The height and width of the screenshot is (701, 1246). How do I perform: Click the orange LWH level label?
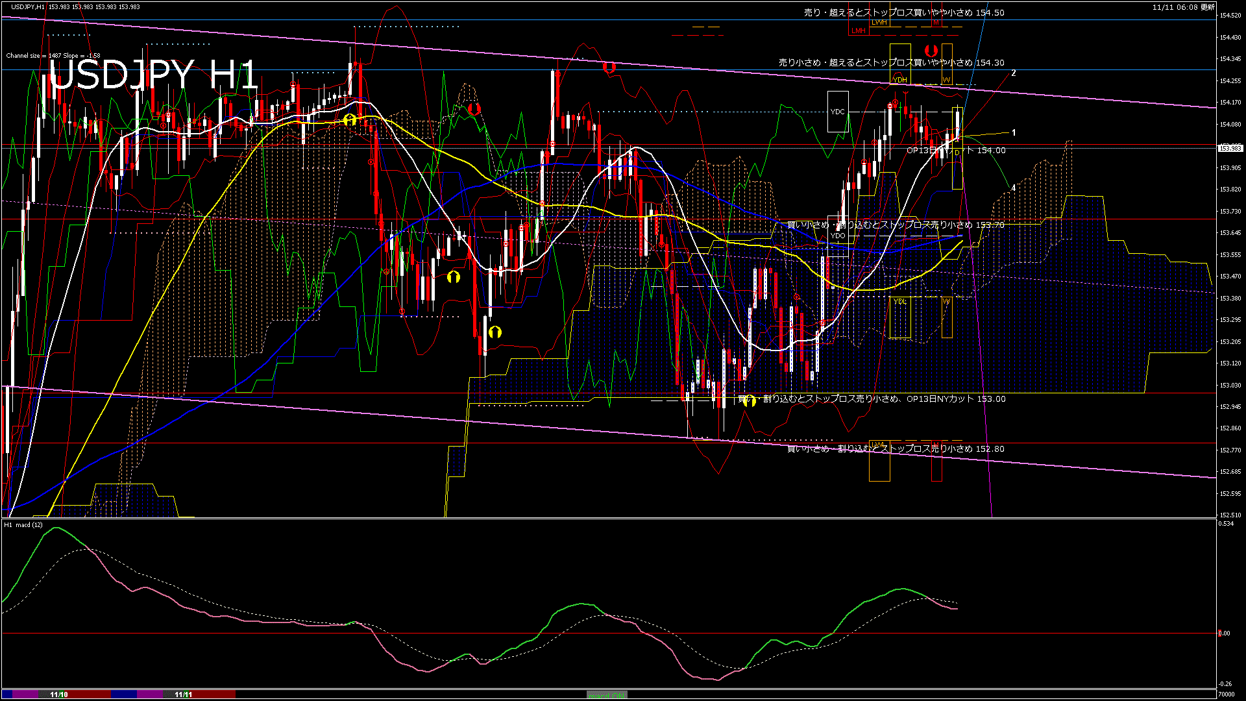point(879,22)
